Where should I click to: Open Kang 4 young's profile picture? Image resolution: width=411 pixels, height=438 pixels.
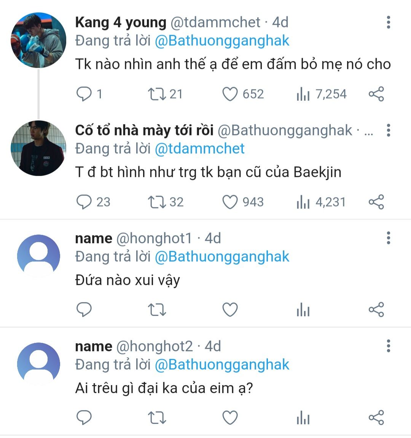38,40
